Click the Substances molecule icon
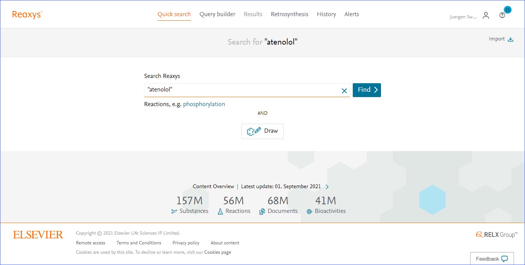The image size is (525, 265). pos(174,211)
